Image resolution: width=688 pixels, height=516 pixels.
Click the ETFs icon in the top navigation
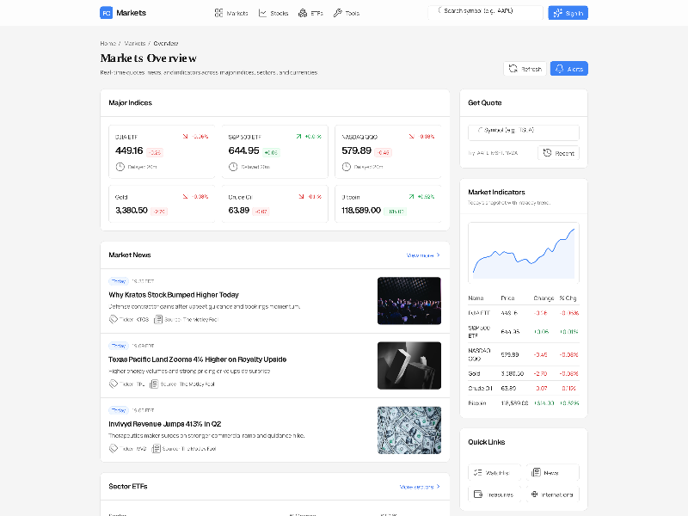[x=303, y=13]
